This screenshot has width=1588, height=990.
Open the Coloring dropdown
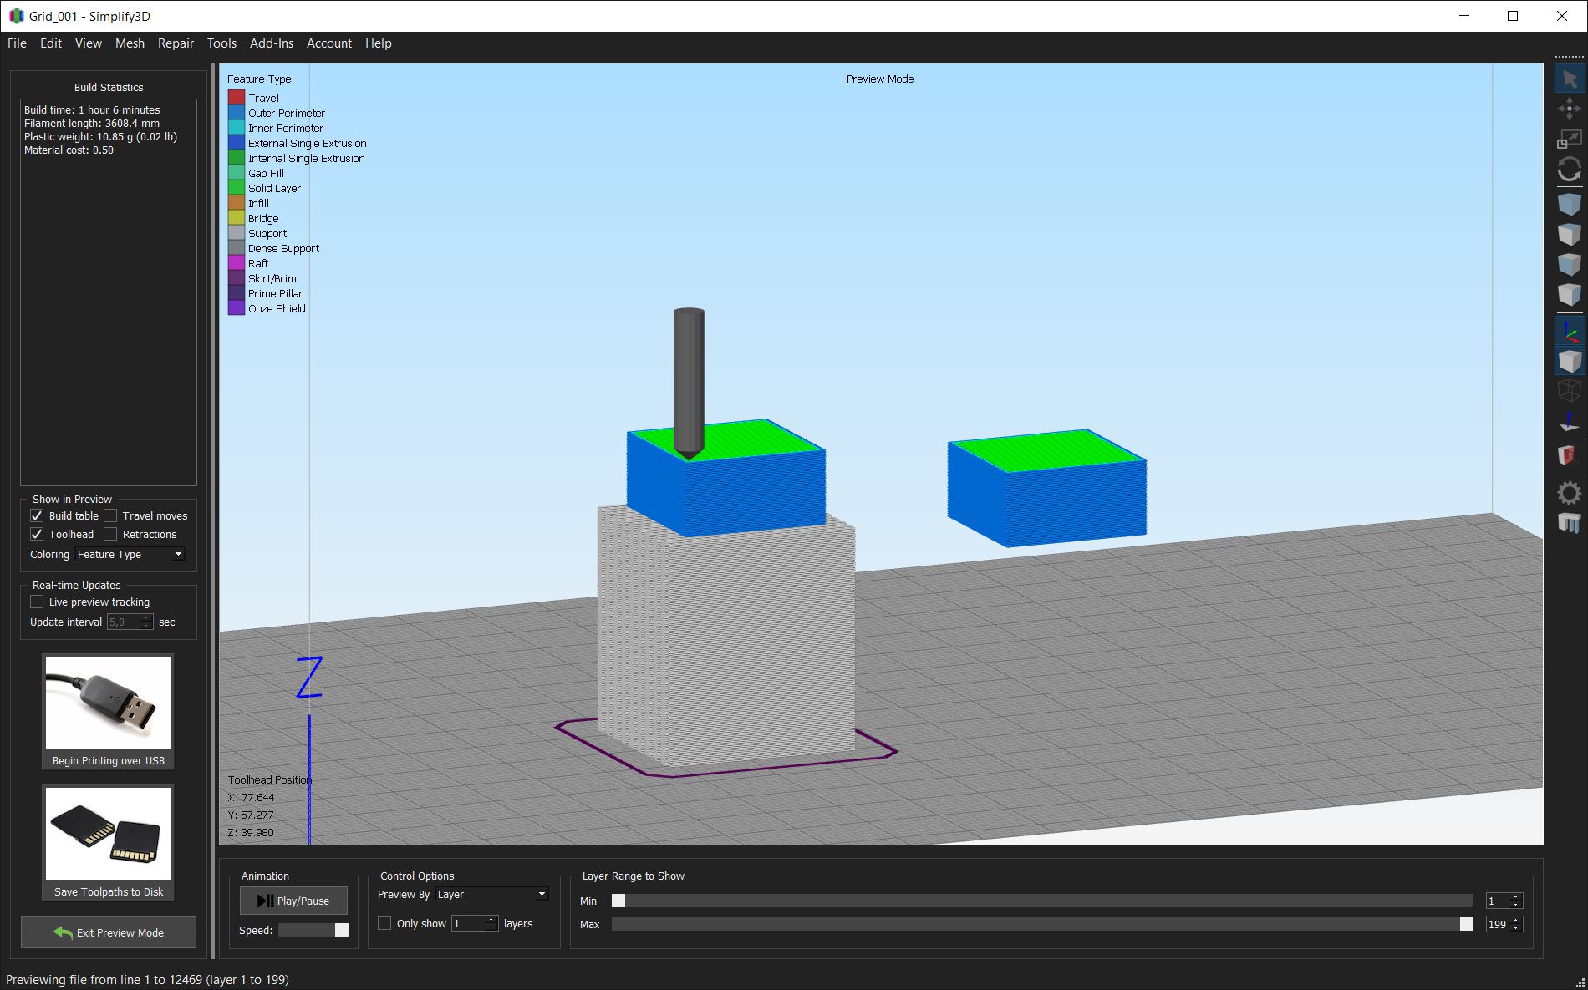point(130,554)
